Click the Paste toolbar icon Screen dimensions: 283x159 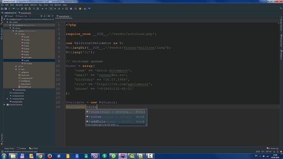[x=30, y=9]
